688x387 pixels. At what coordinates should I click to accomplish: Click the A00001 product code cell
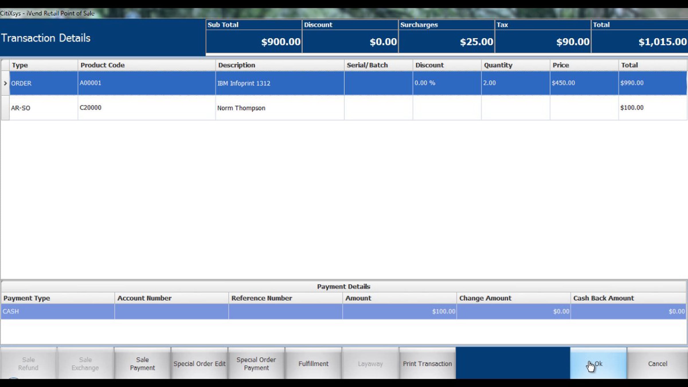[x=90, y=83]
